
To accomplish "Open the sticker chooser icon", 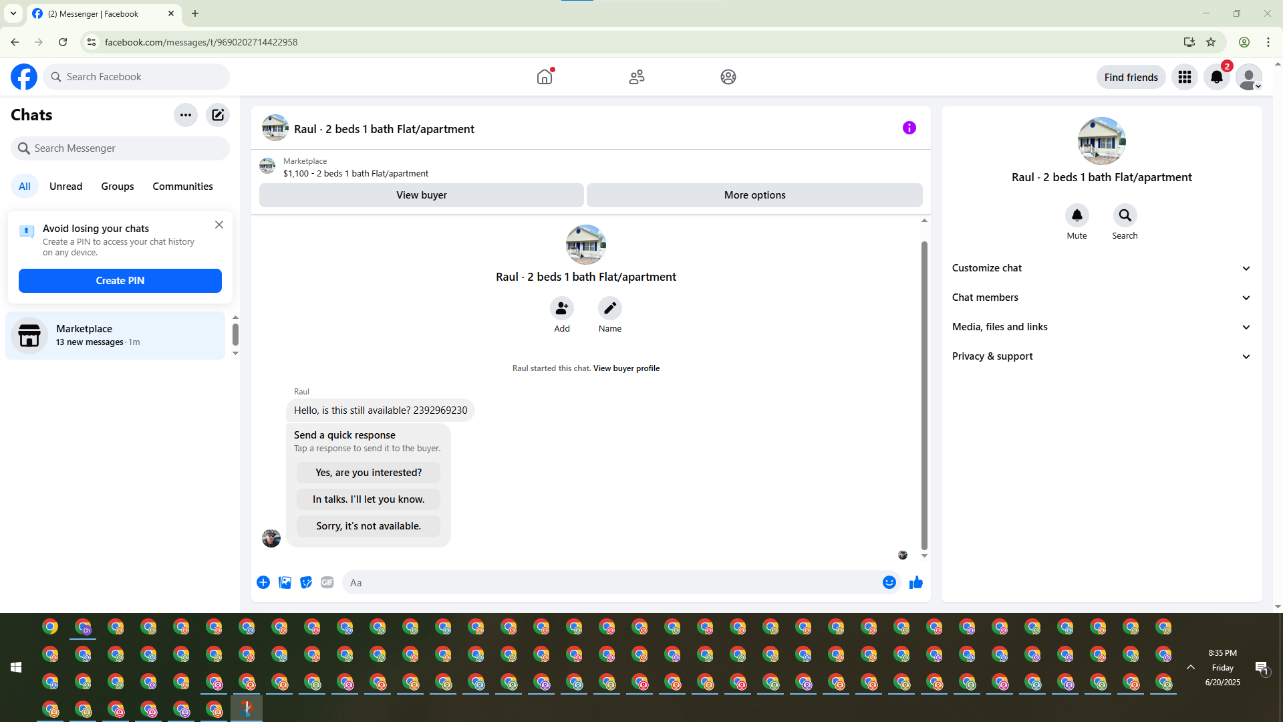I will (x=306, y=582).
